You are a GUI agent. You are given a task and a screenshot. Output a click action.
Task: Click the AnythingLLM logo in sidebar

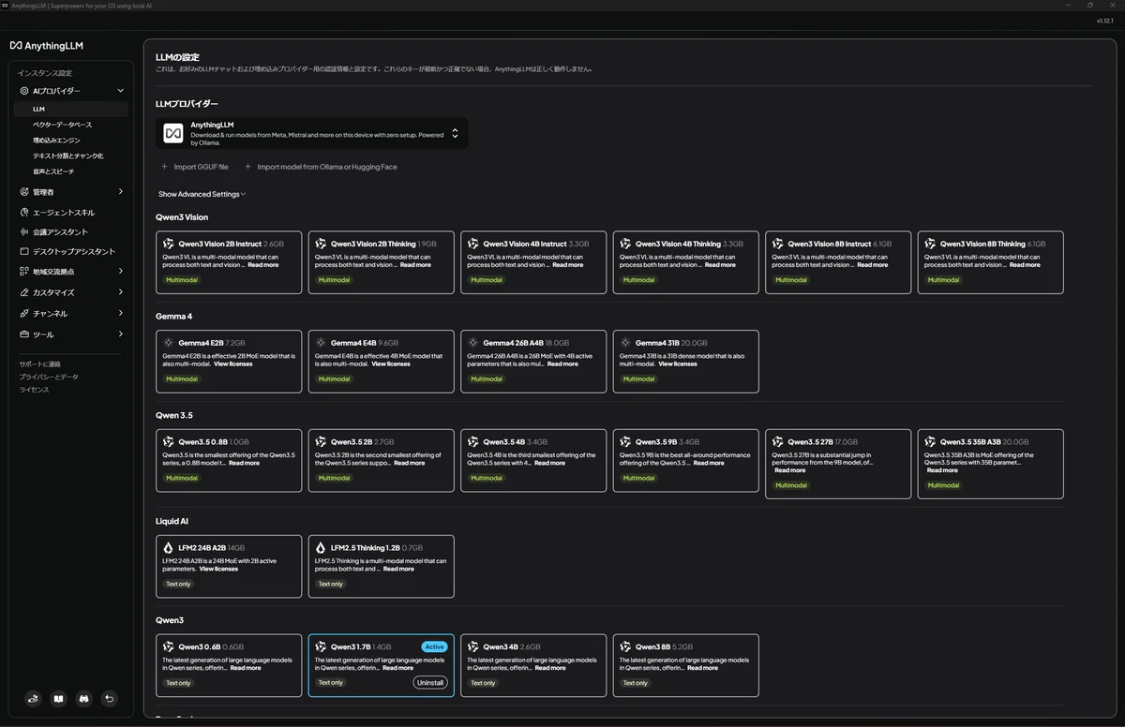click(47, 45)
